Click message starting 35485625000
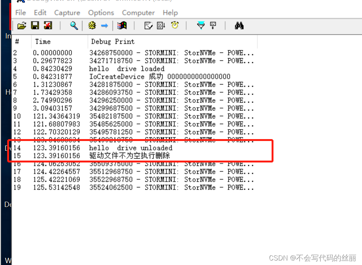Screen dimensions: 362x265 click(171, 124)
